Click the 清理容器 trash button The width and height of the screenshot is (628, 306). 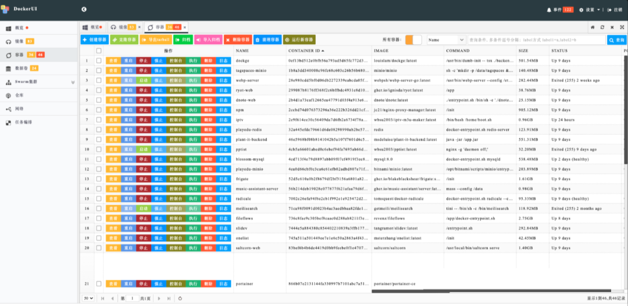267,40
